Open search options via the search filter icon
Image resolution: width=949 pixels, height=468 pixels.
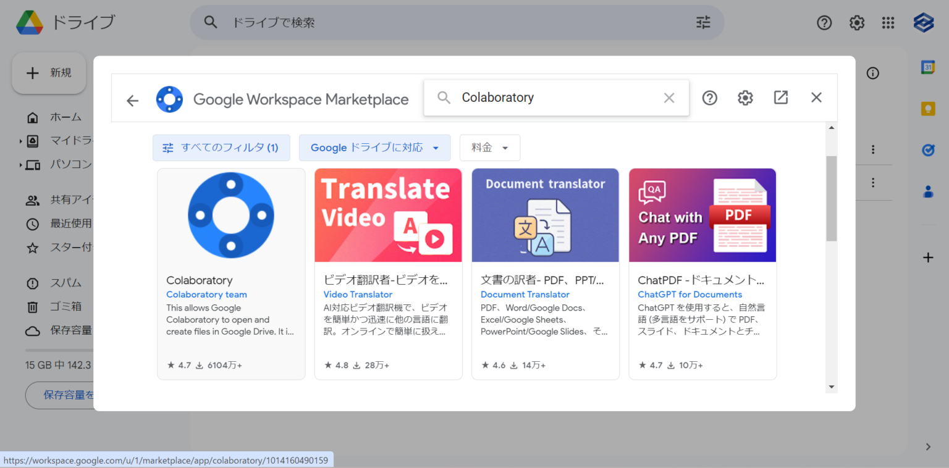tap(702, 22)
